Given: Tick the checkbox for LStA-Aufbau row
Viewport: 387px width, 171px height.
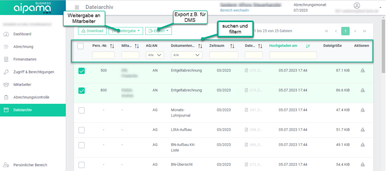Looking at the screenshot, I should click(81, 130).
